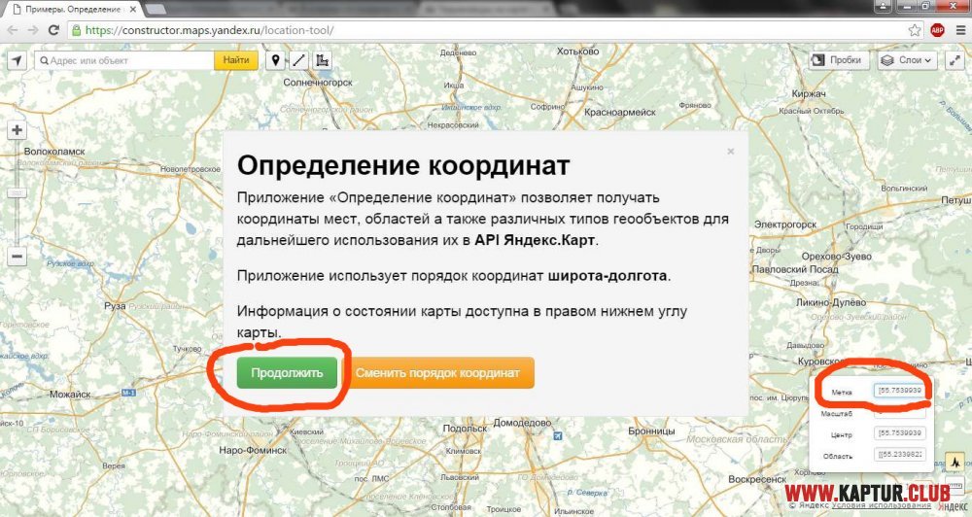Click the Хотьково town label on map

[x=577, y=52]
